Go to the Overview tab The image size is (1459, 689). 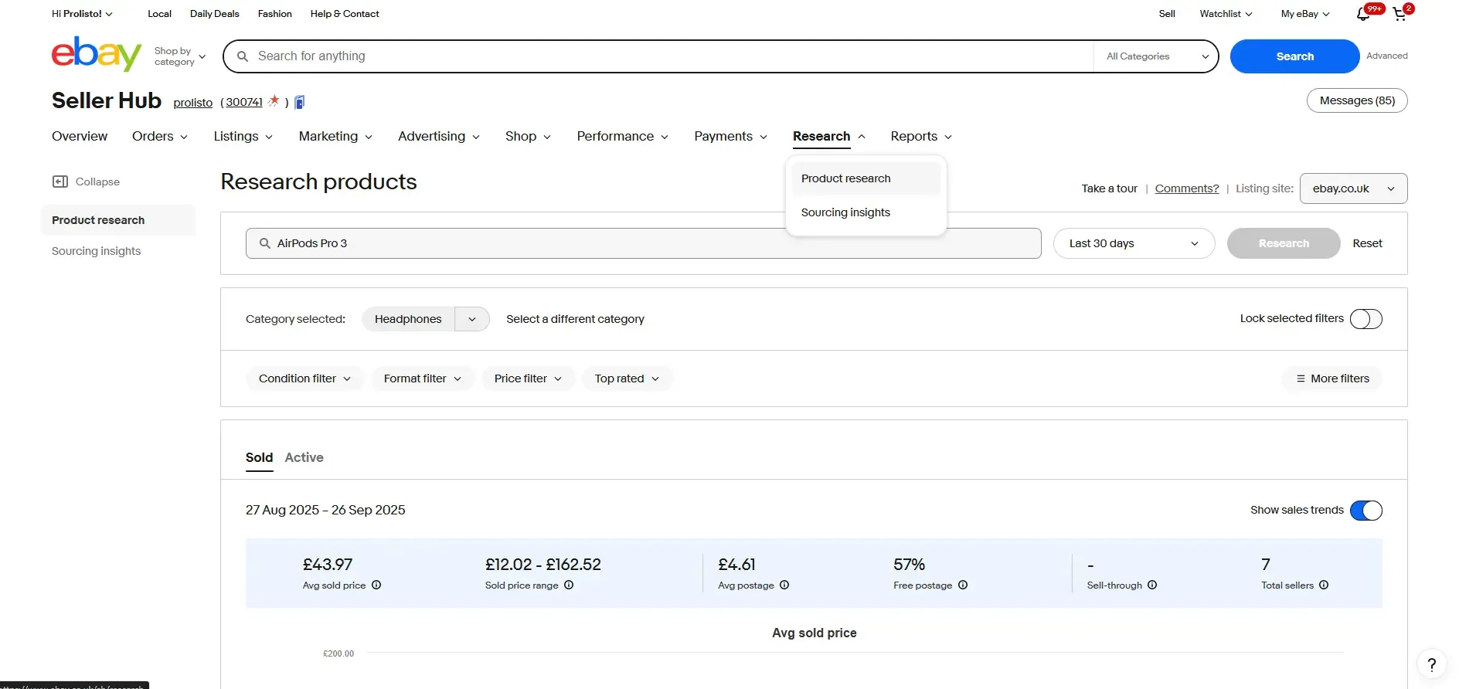tap(80, 136)
